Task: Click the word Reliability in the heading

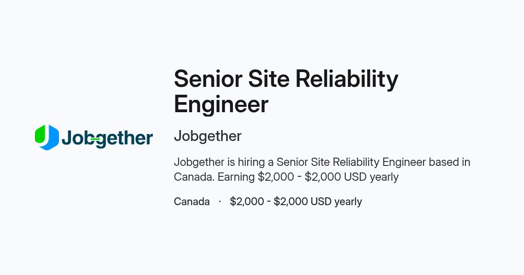Action: 347,80
